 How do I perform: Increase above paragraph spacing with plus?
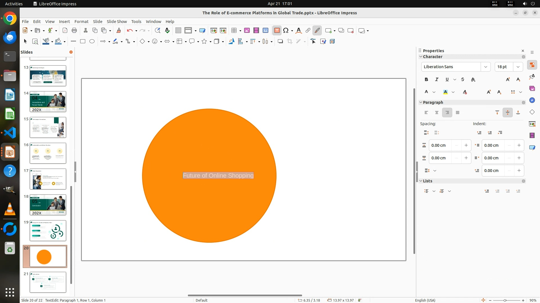[466, 145]
